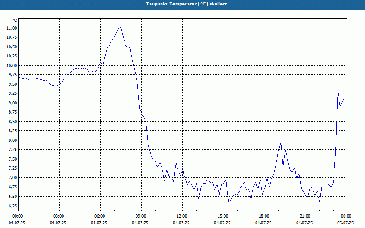
Task: Click the '10,25' y-axis value
Action: pos(13,56)
